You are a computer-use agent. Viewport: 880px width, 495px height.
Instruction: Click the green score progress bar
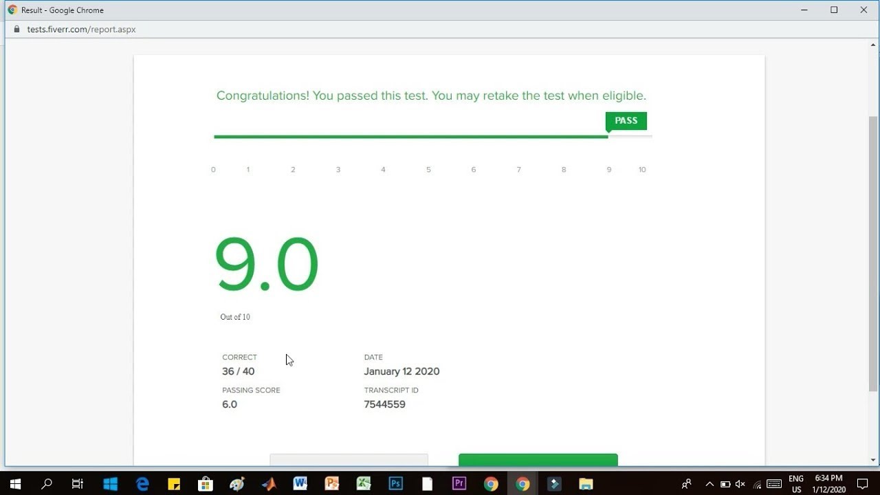click(x=411, y=137)
